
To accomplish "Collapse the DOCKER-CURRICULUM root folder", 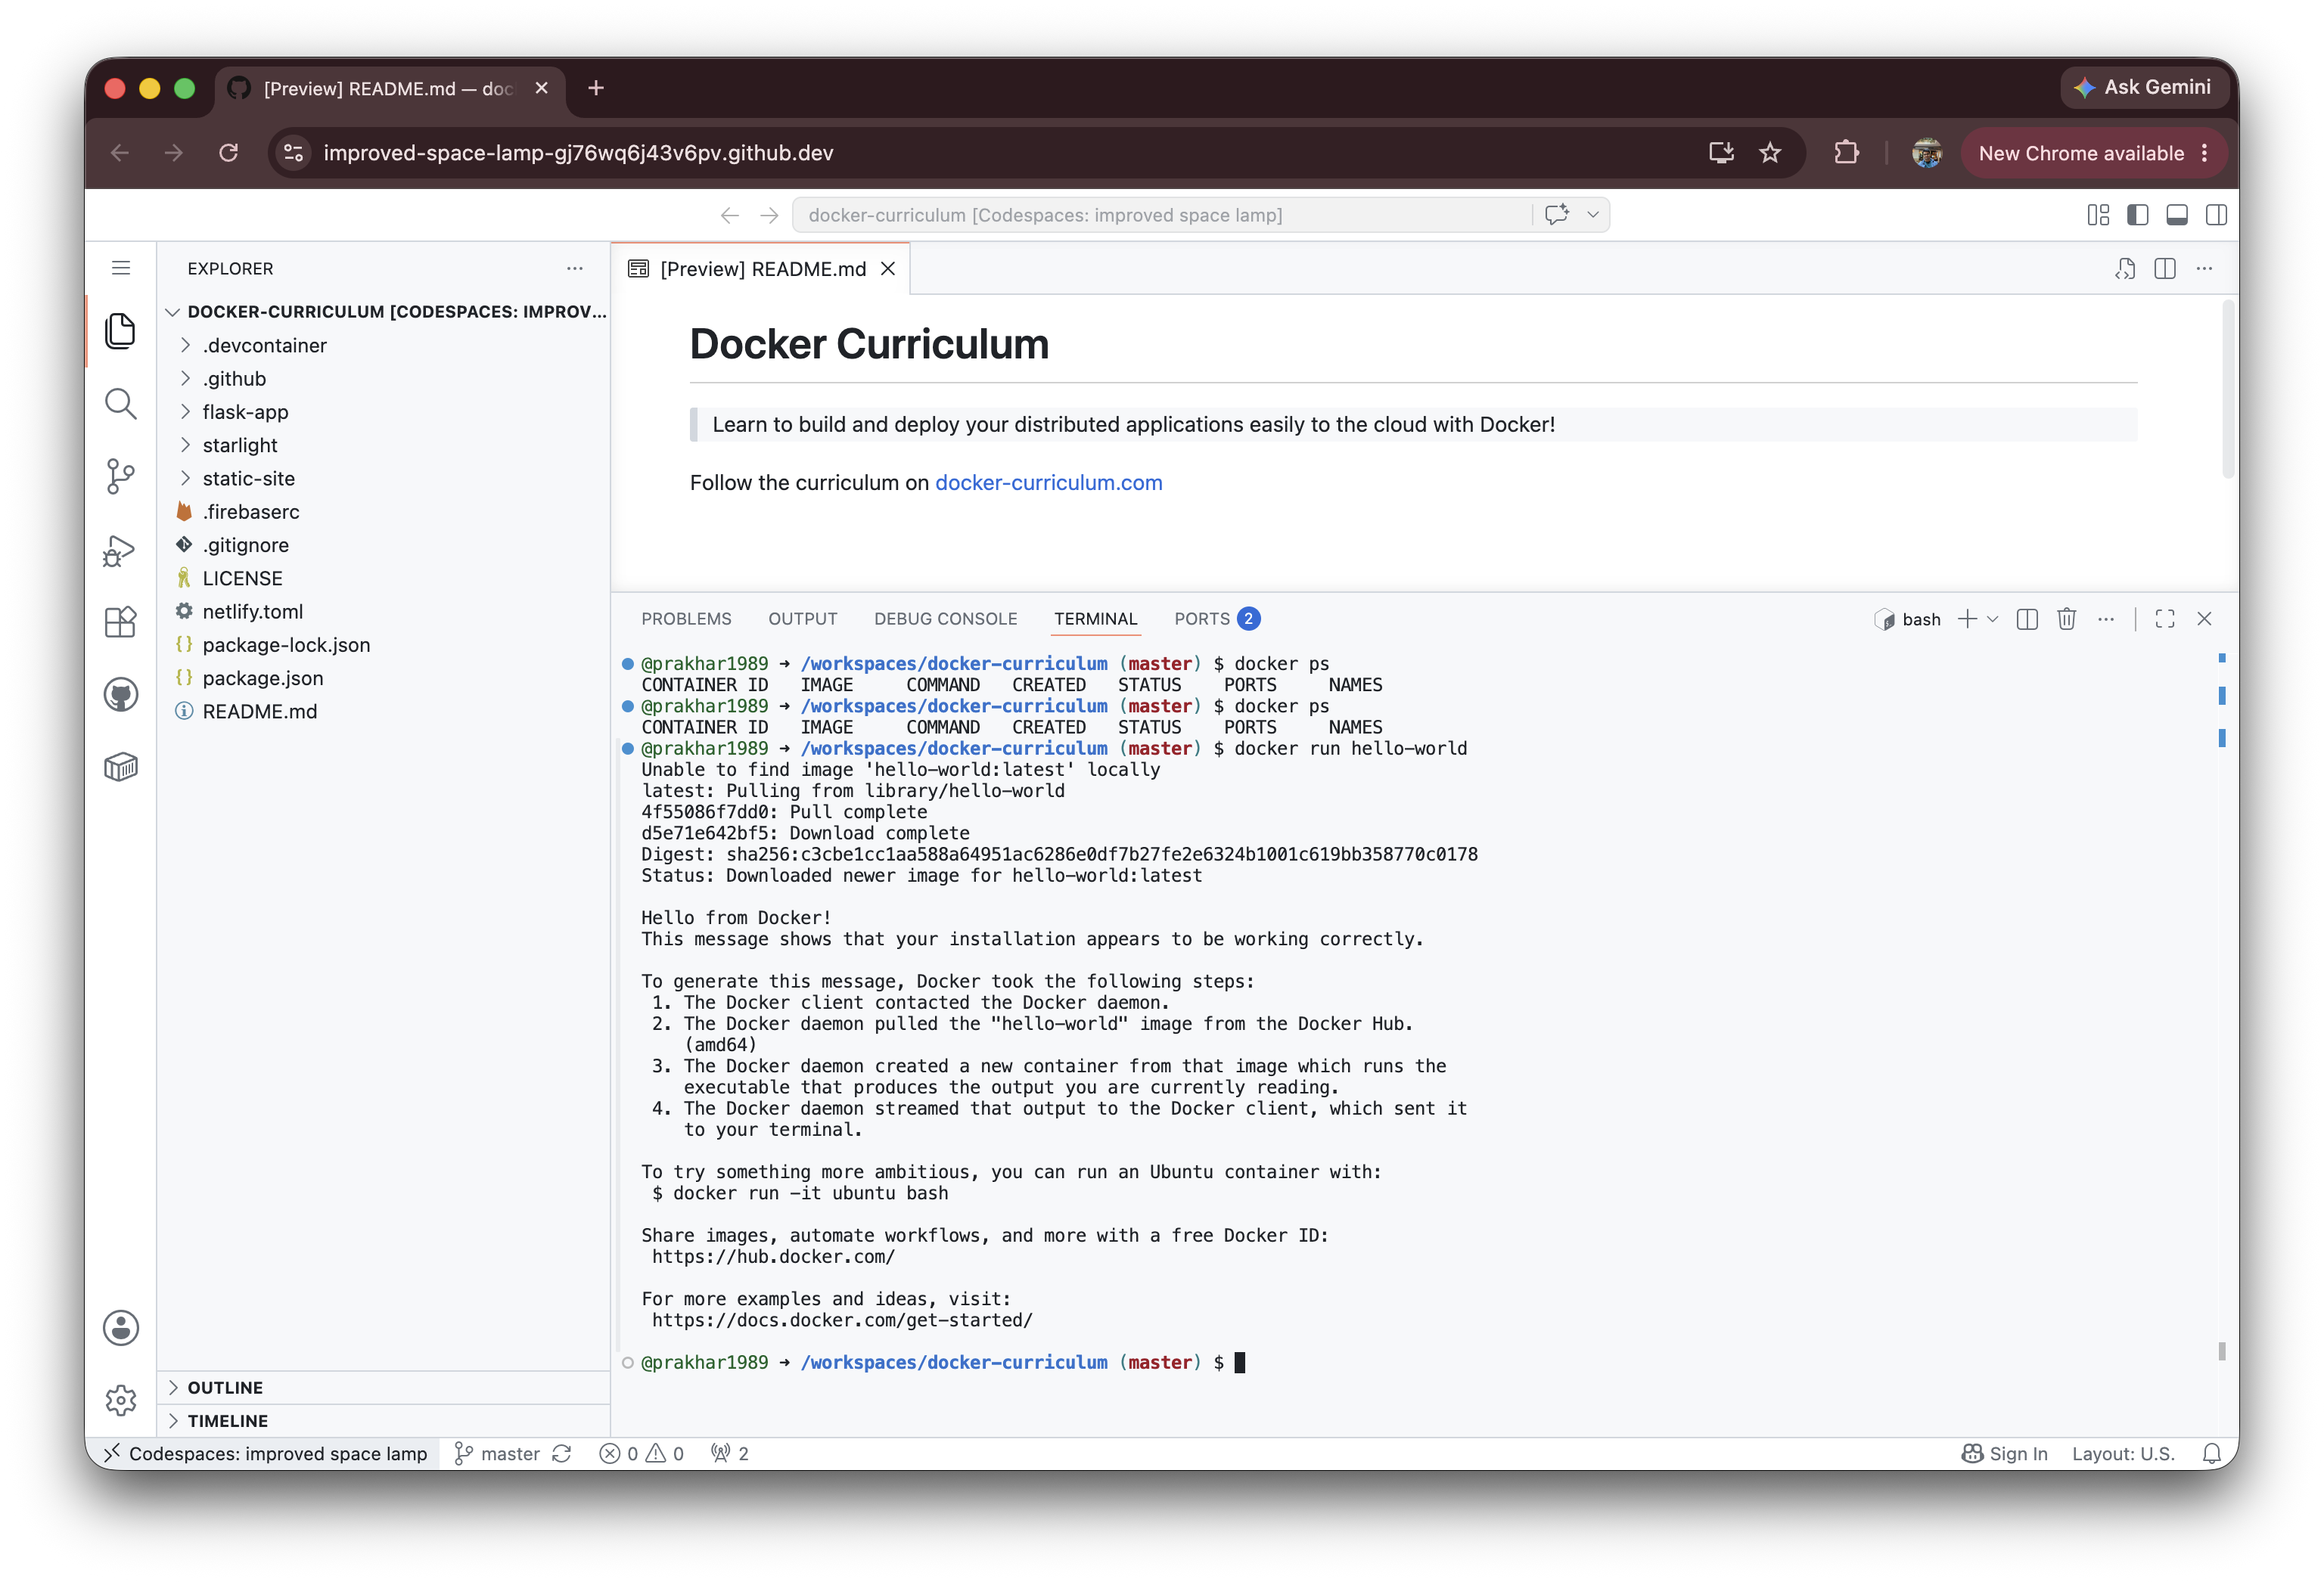I will [383, 312].
